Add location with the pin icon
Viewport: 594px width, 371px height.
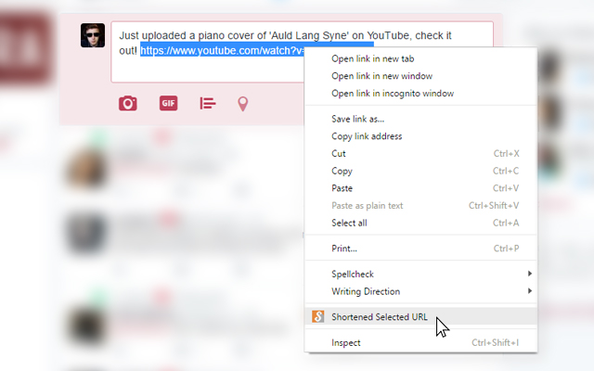pos(243,104)
